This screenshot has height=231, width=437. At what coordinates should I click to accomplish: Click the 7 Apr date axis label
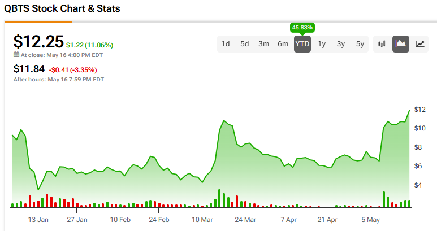point(289,220)
